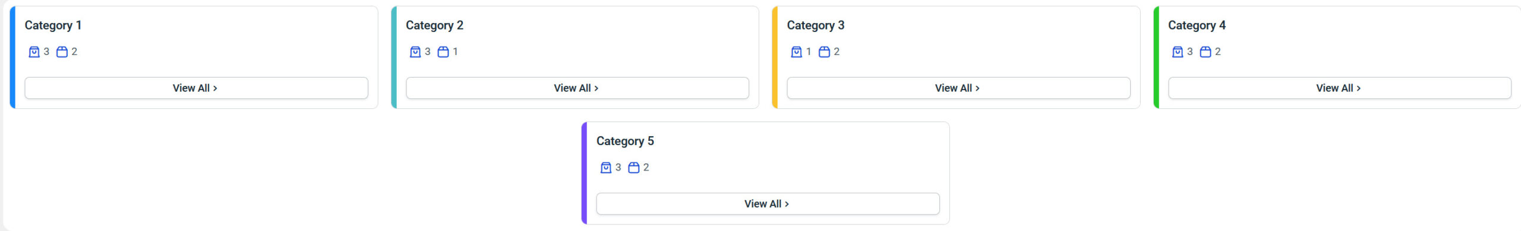Viewport: 1521px width, 231px height.
Task: Click the box icon in Category 5
Action: click(x=634, y=168)
